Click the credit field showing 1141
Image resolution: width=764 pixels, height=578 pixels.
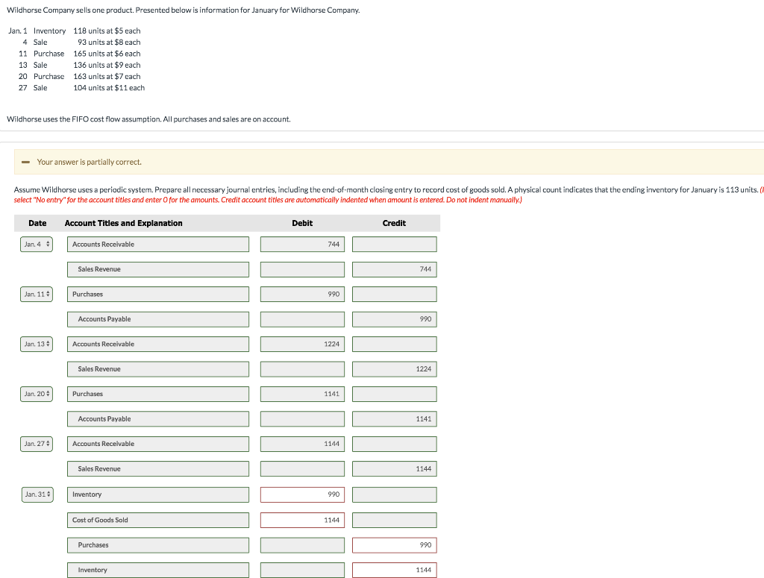[394, 418]
